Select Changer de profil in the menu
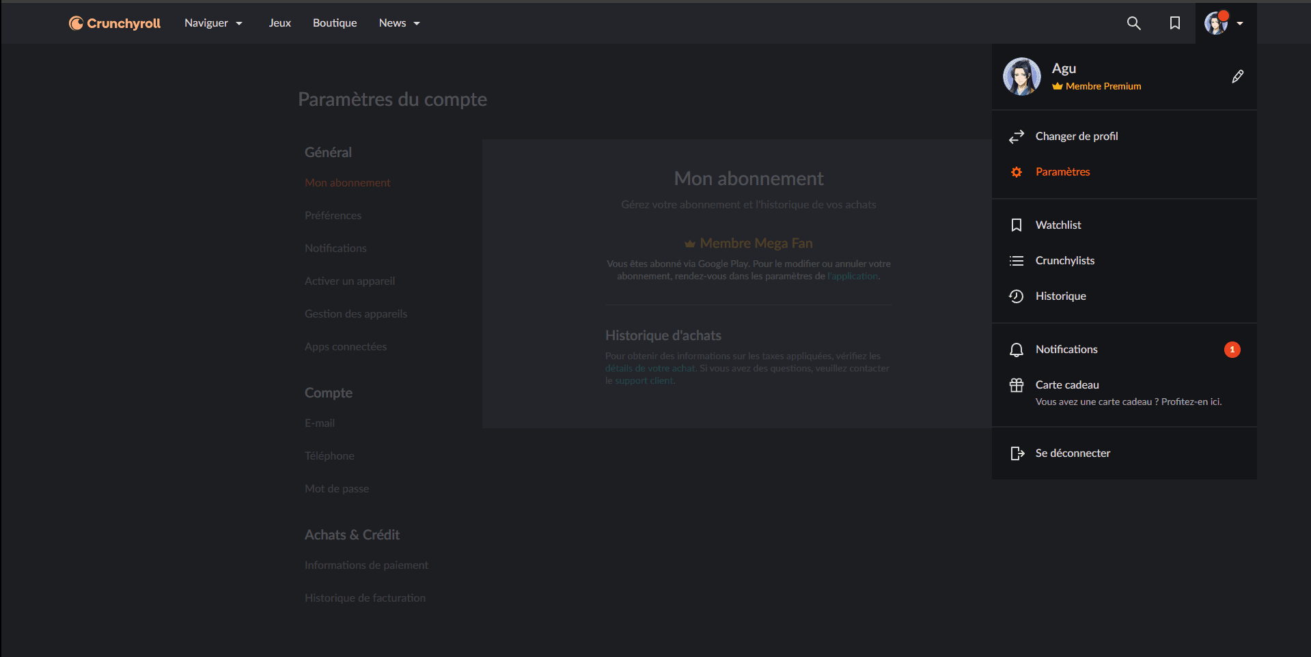This screenshot has width=1311, height=657. click(x=1124, y=137)
